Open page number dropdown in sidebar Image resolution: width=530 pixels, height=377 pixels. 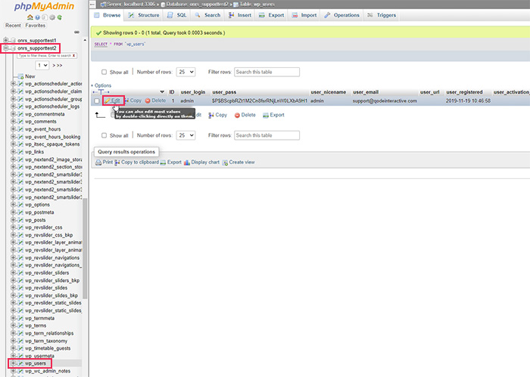pos(42,65)
